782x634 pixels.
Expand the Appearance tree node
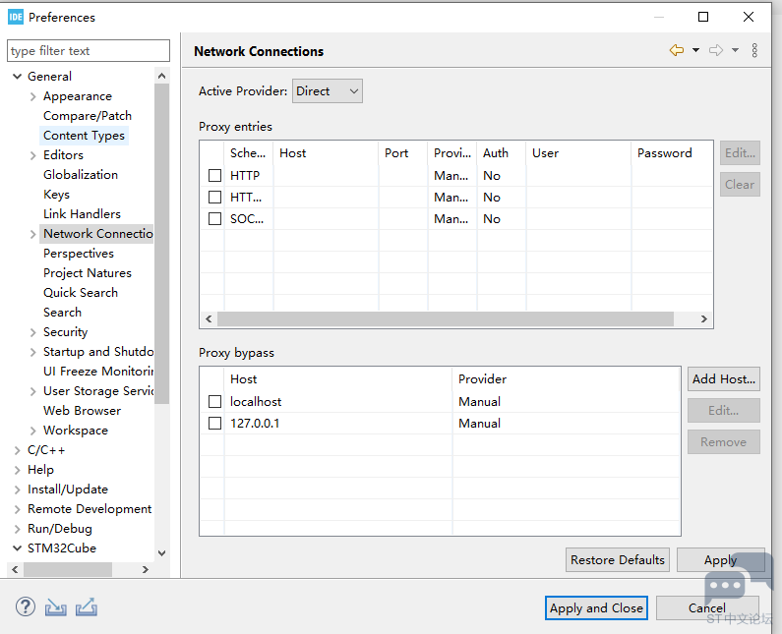(32, 96)
